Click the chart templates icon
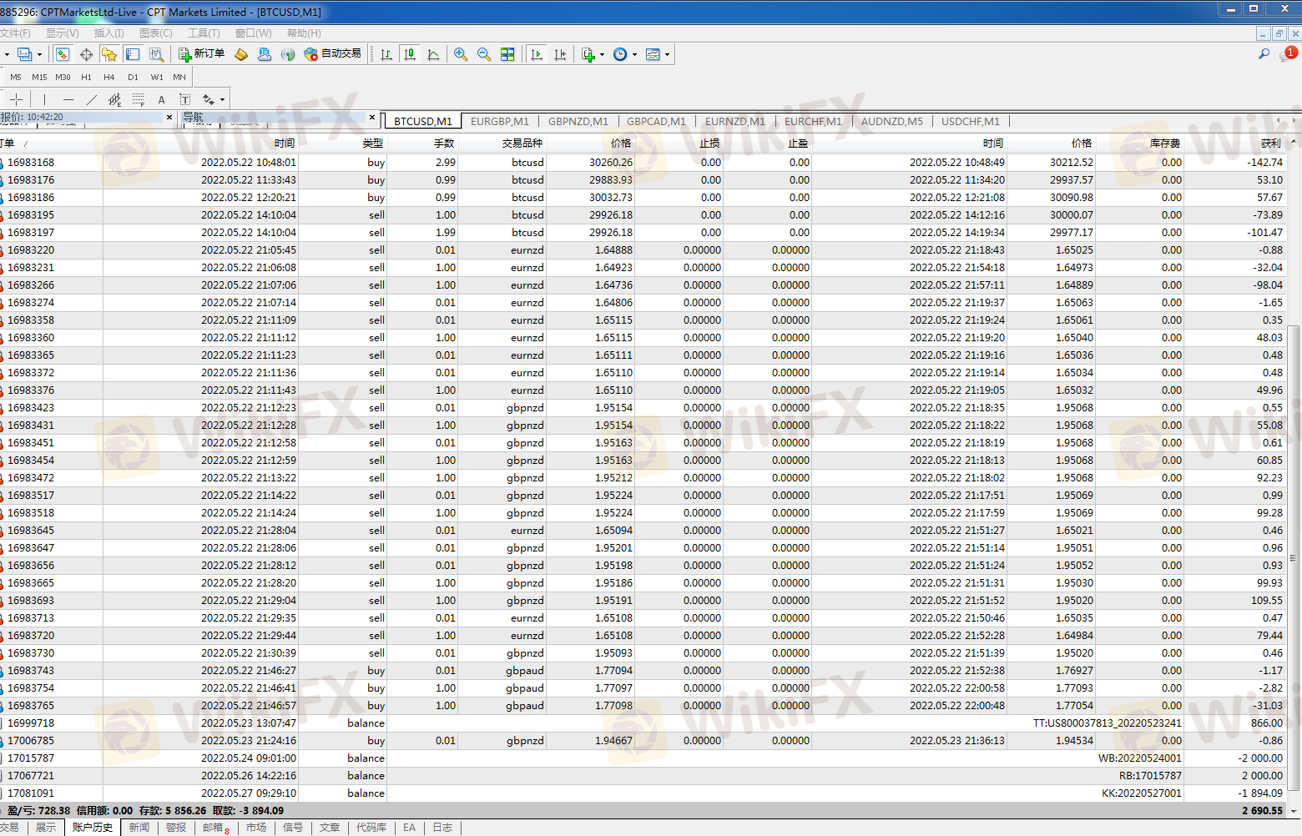Screen dimensions: 1302x836 coord(653,54)
